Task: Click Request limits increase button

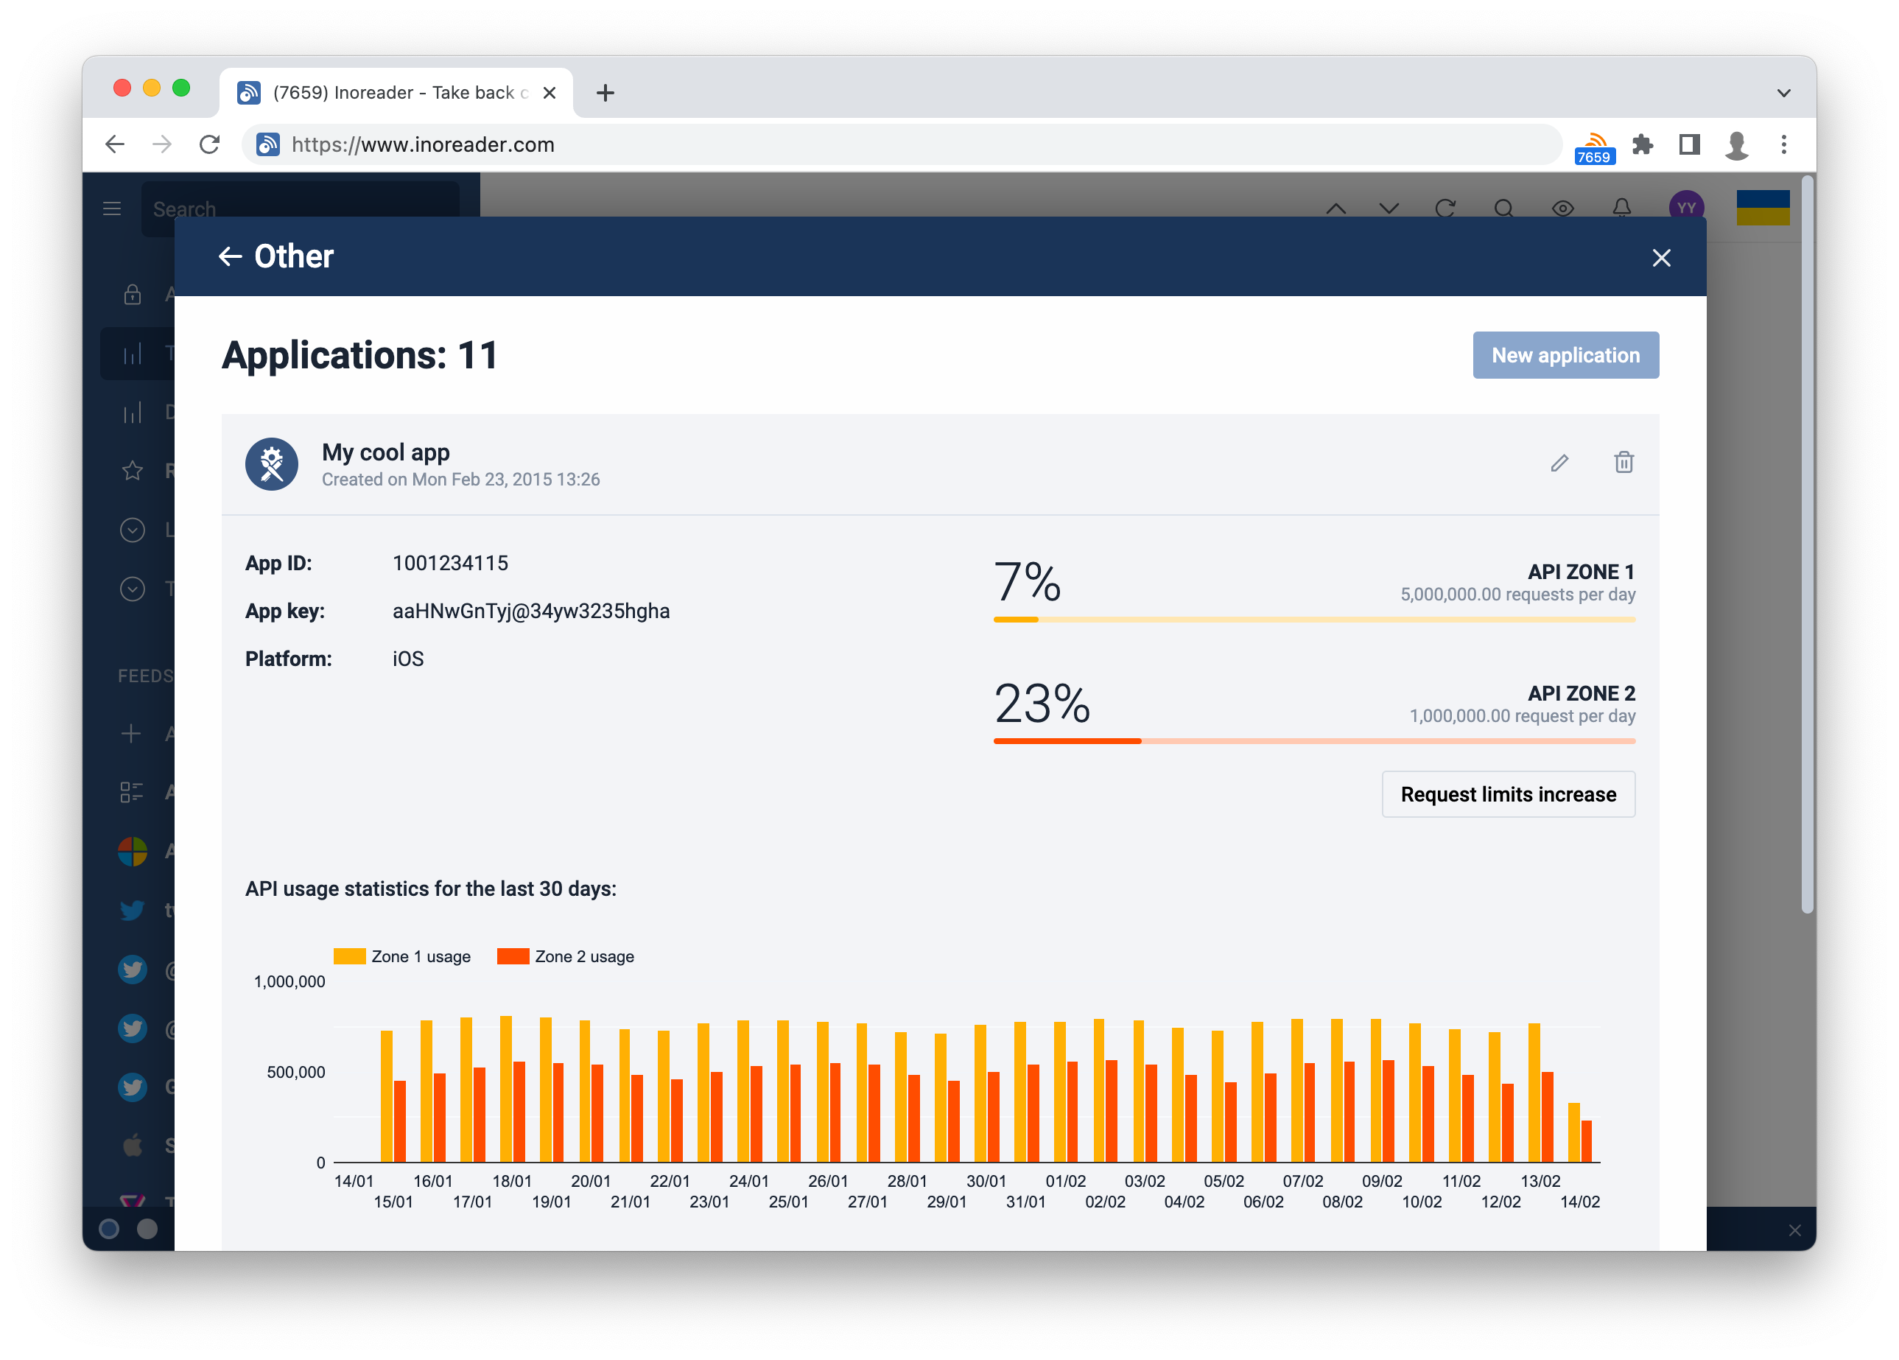Action: click(x=1507, y=794)
